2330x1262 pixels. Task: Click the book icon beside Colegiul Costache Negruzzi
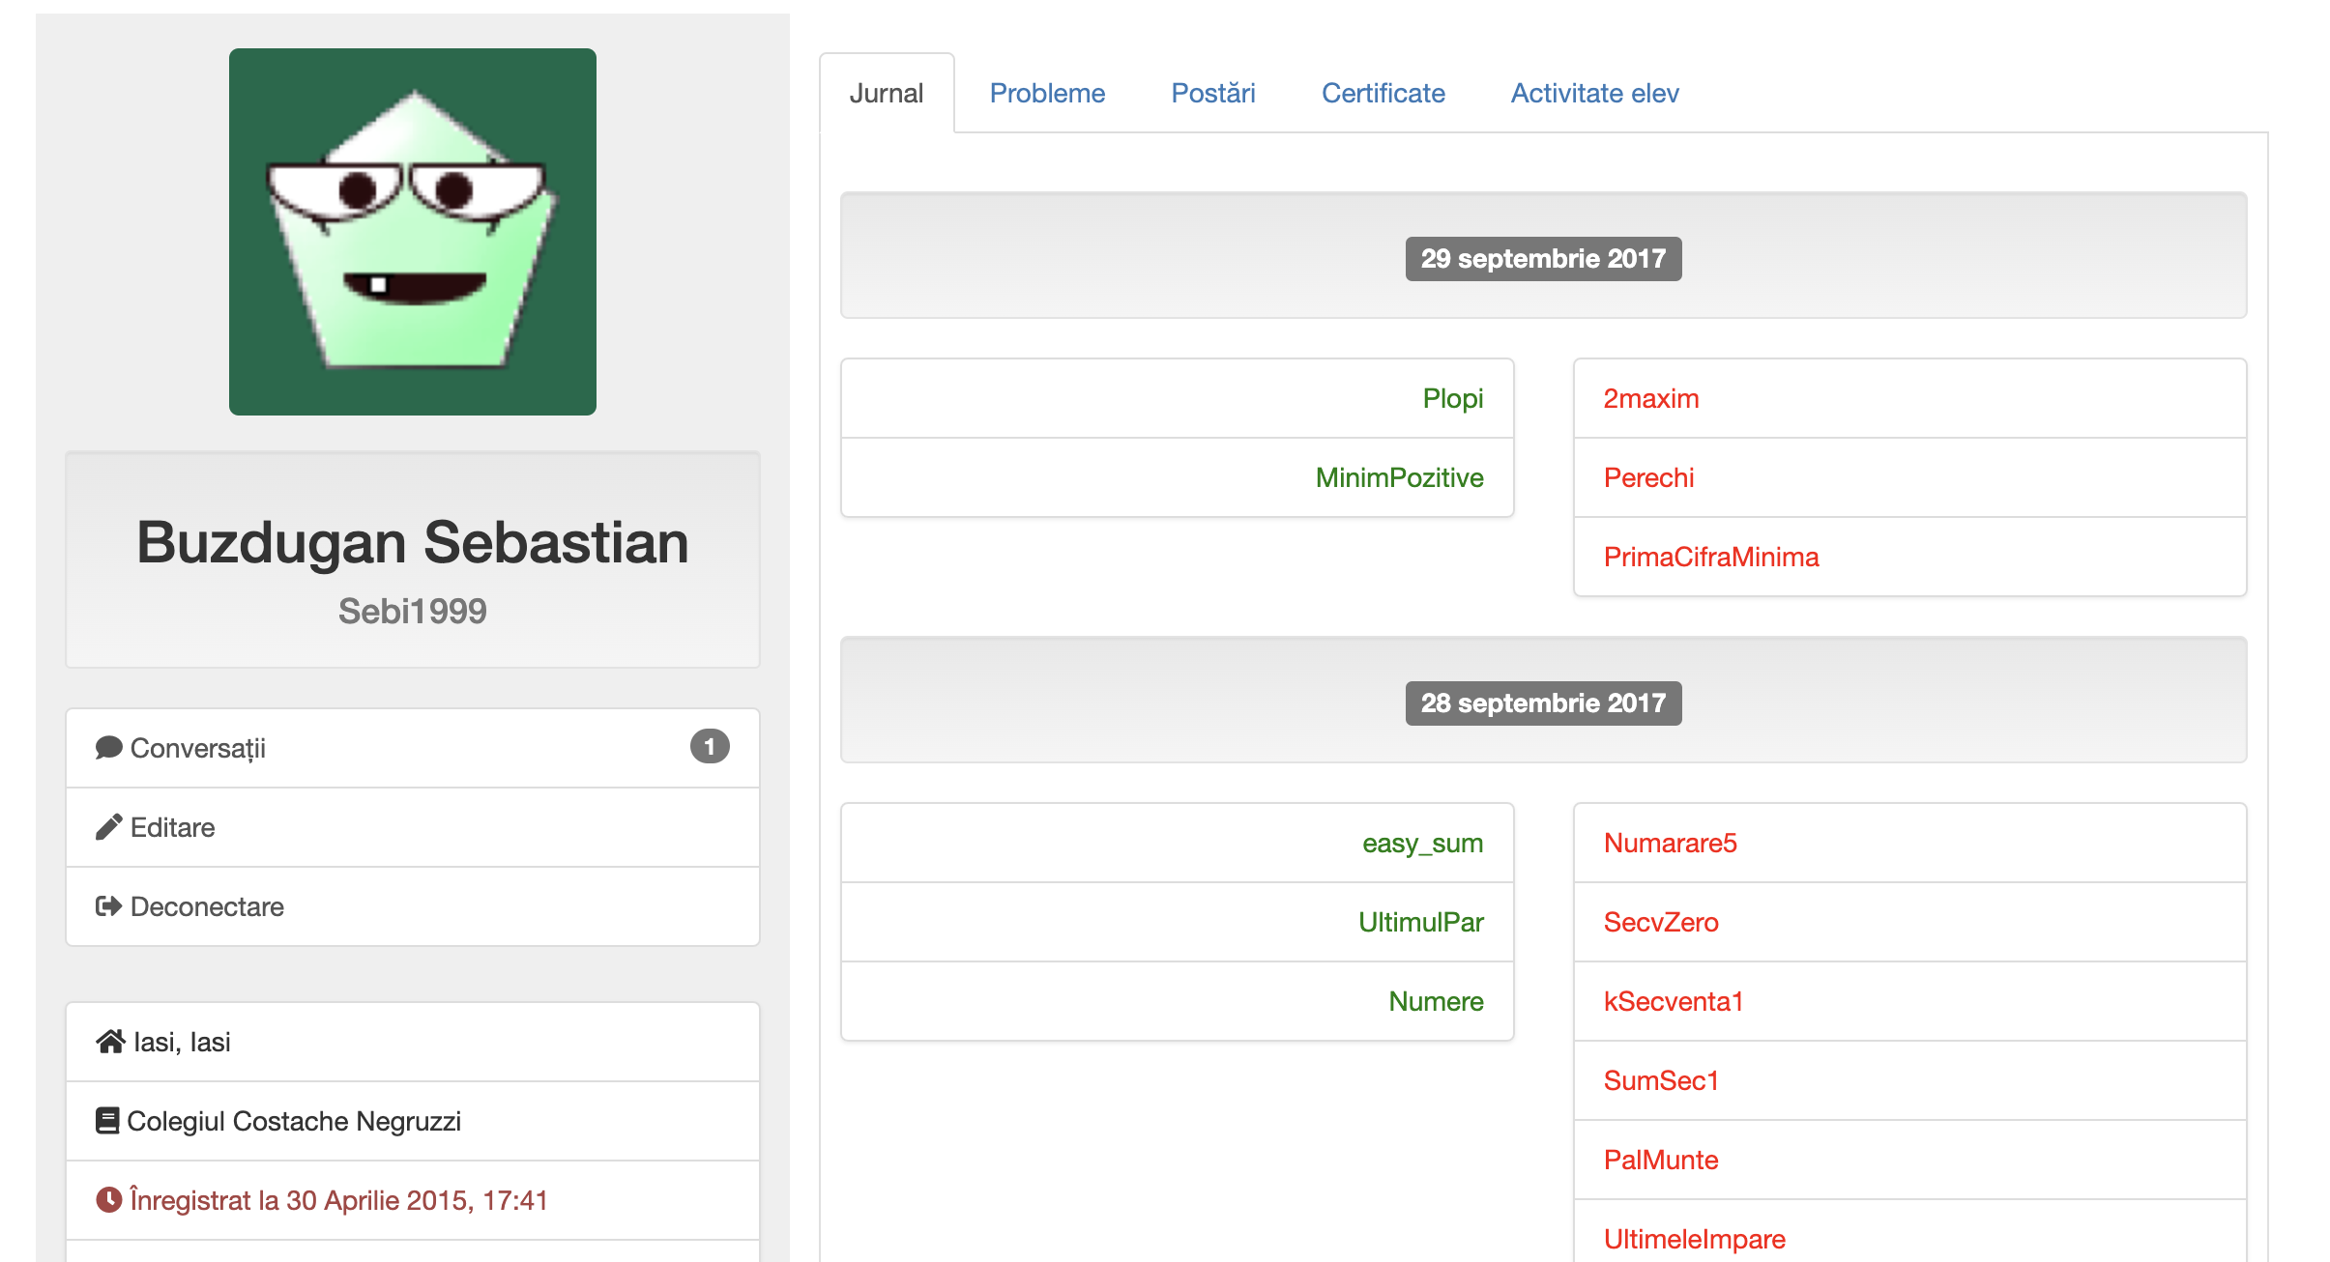[107, 1121]
